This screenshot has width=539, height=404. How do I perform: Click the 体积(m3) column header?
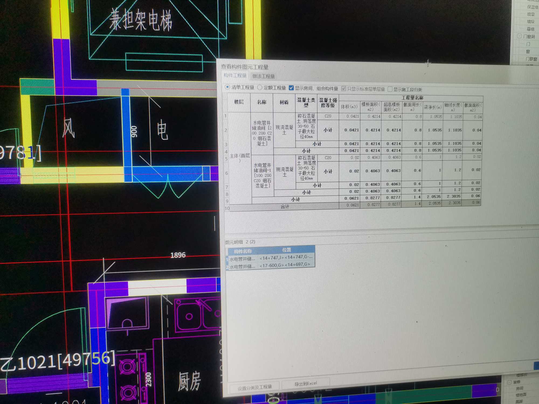click(x=350, y=107)
